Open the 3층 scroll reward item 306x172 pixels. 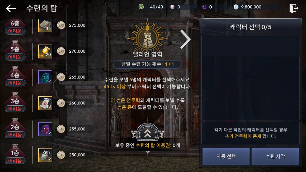pos(45,103)
